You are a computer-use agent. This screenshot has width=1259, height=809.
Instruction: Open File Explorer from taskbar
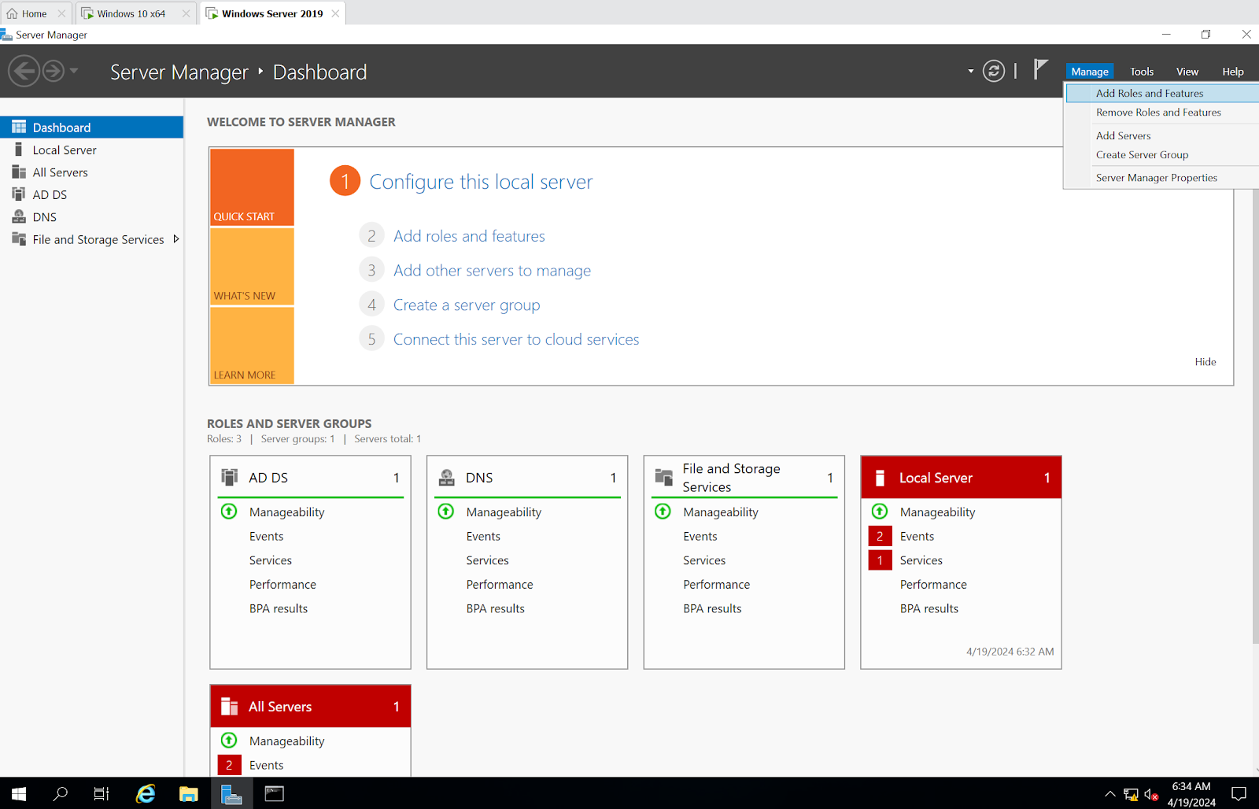(188, 794)
